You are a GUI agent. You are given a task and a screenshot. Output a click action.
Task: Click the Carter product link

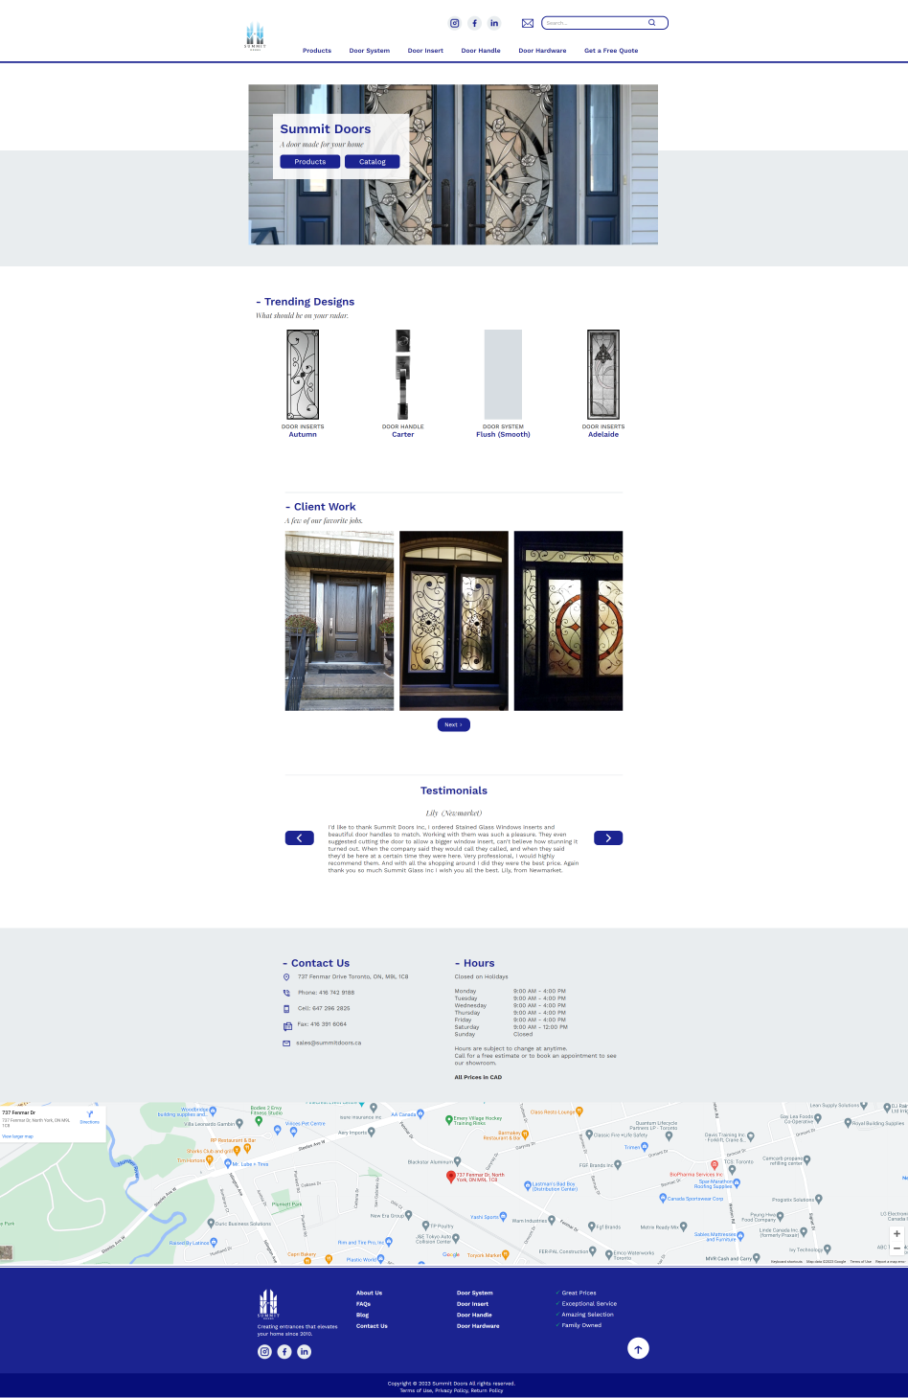[403, 435]
